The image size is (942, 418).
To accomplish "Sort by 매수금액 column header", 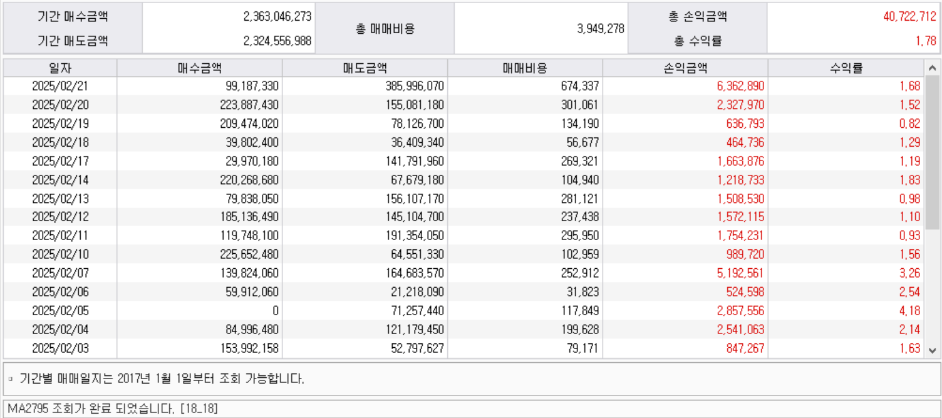I will pyautogui.click(x=199, y=68).
